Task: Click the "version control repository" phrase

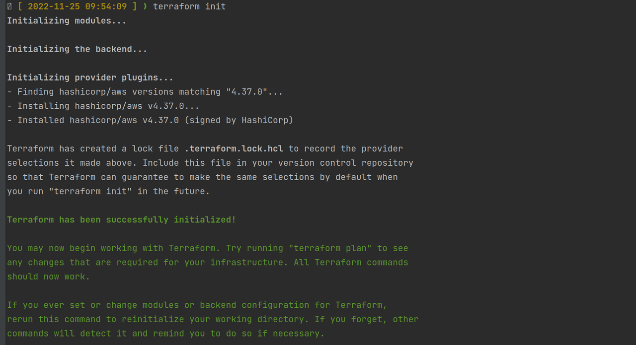Action: pyautogui.click(x=345, y=163)
